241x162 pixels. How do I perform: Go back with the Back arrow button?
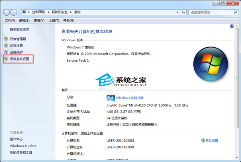(x=6, y=12)
